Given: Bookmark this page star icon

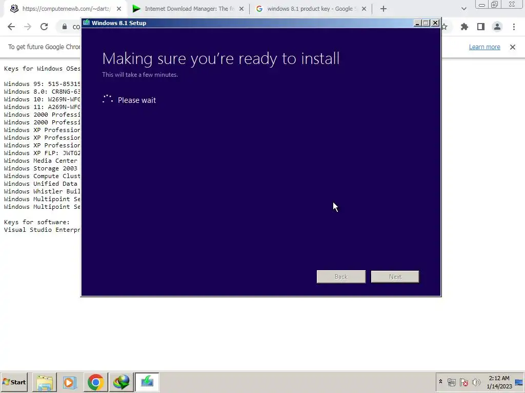Looking at the screenshot, I should [444, 27].
